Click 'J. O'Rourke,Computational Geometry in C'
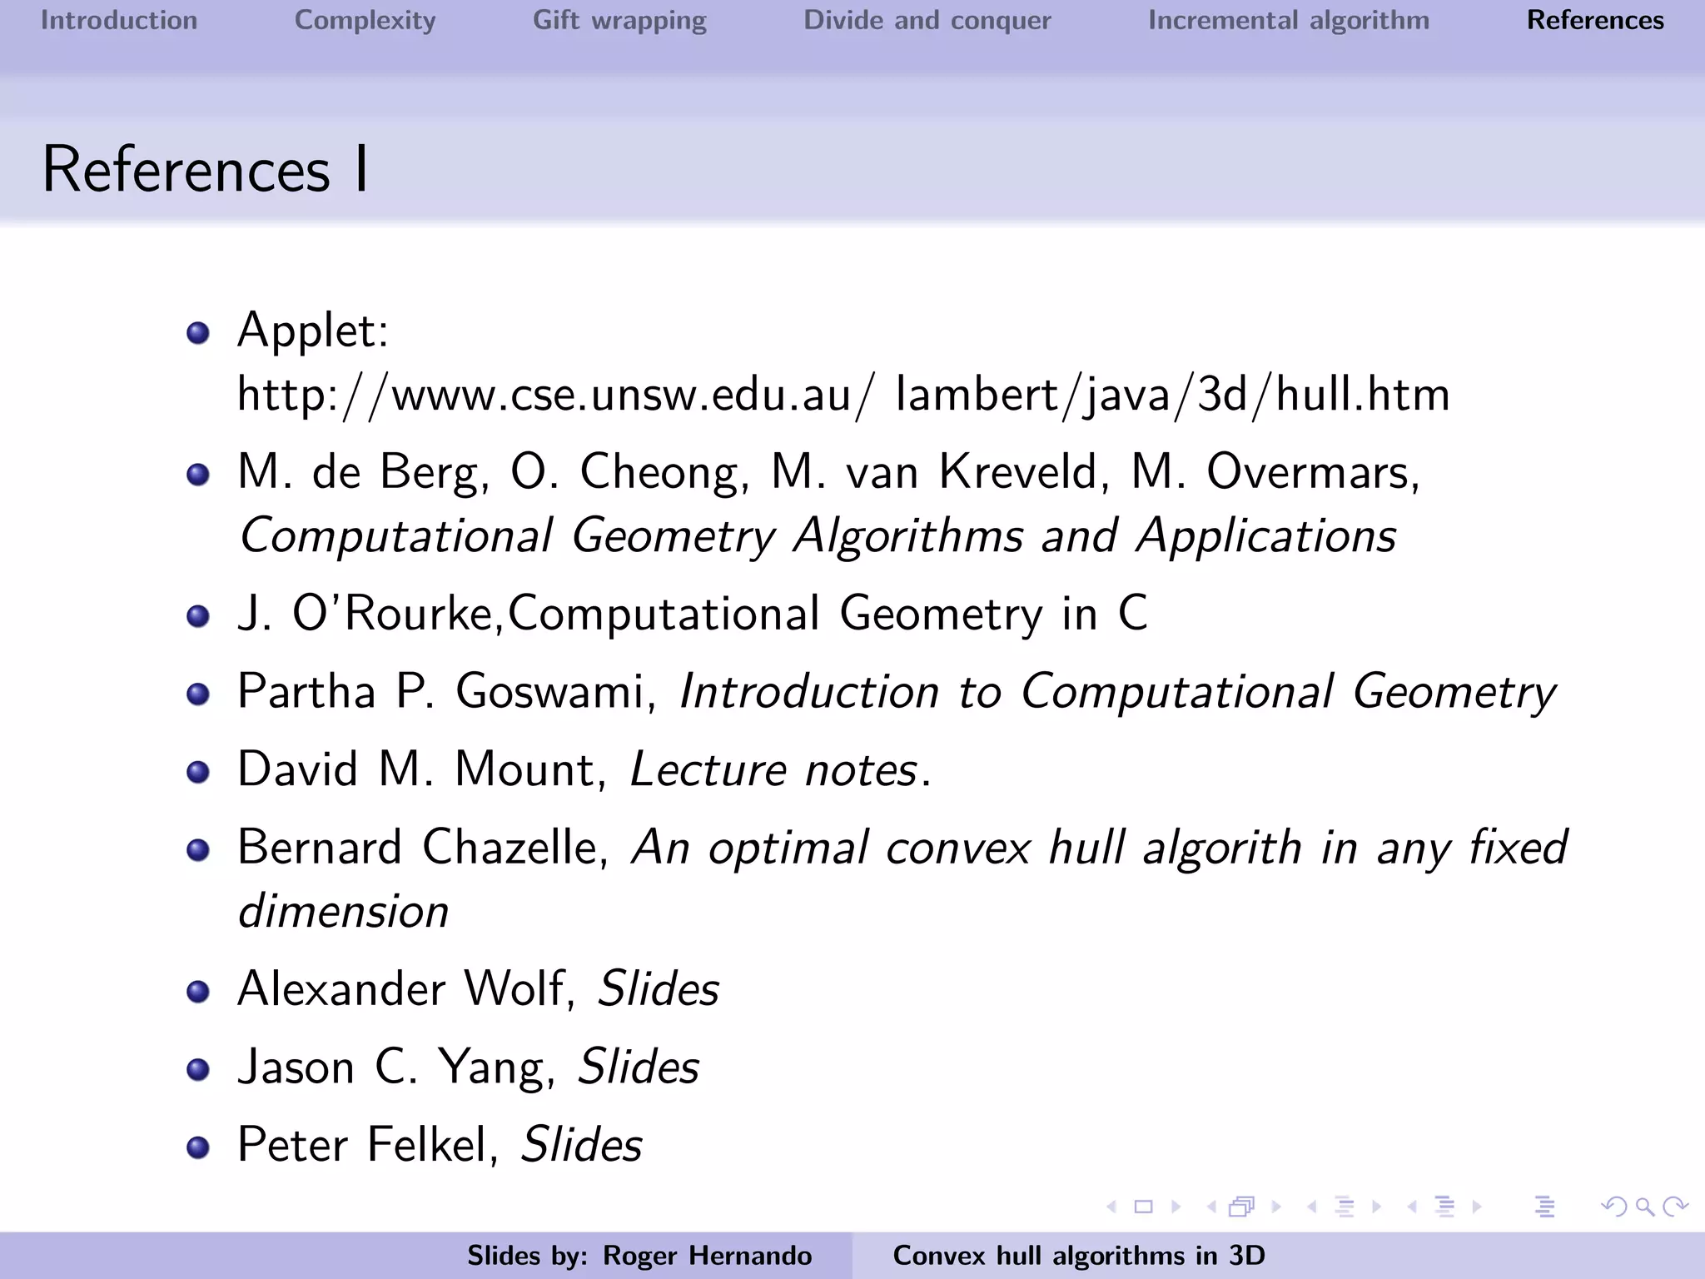 tap(693, 614)
